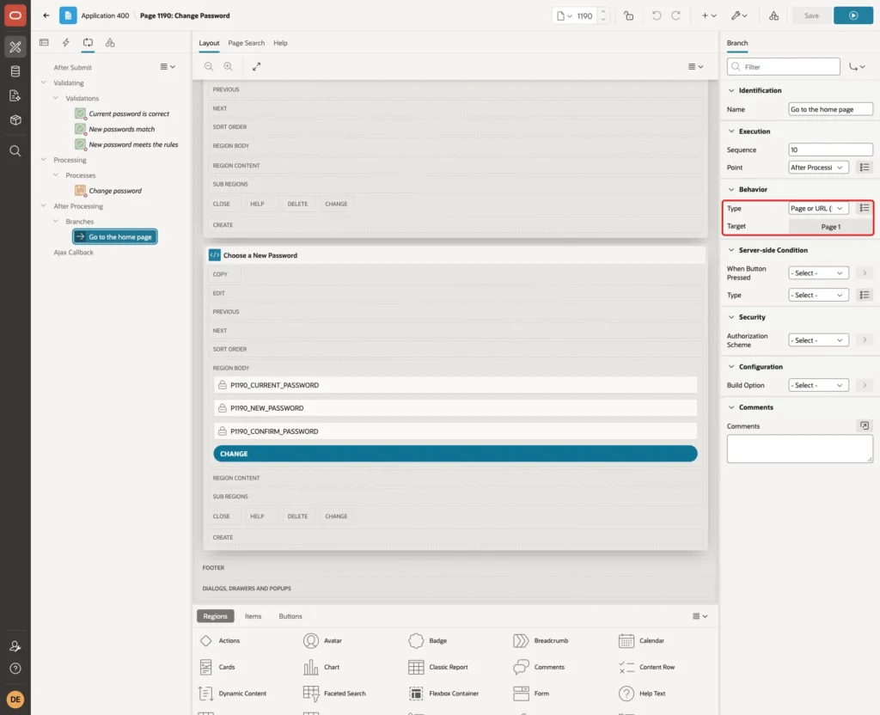Open the Comments code editor icon
This screenshot has width=880, height=715.
pyautogui.click(x=865, y=426)
